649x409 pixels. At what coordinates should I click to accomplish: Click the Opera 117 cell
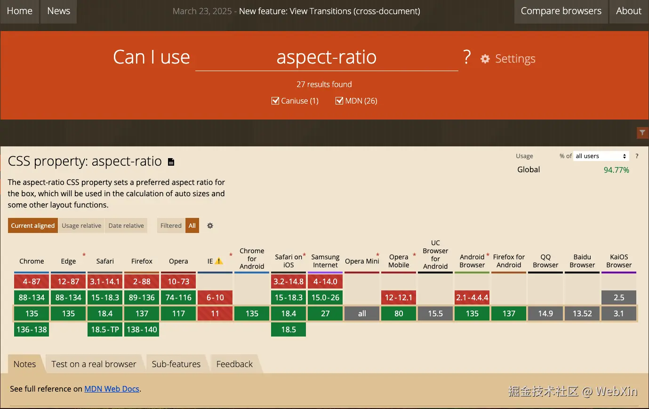(x=178, y=313)
